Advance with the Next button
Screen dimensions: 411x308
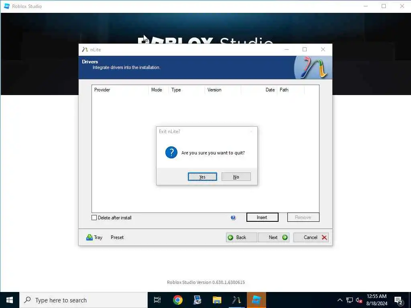click(274, 237)
